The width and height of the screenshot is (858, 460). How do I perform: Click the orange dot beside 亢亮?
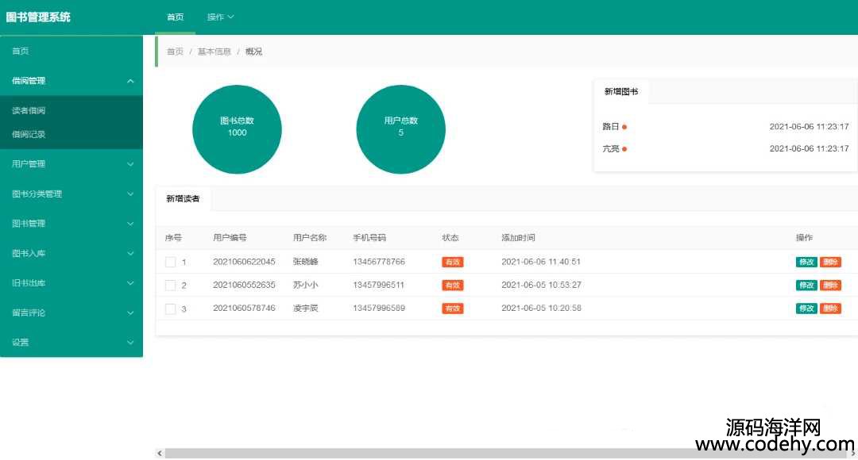tap(624, 149)
